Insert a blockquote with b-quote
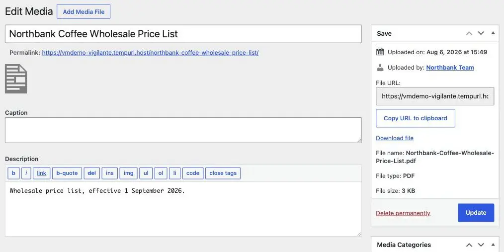 coord(67,173)
